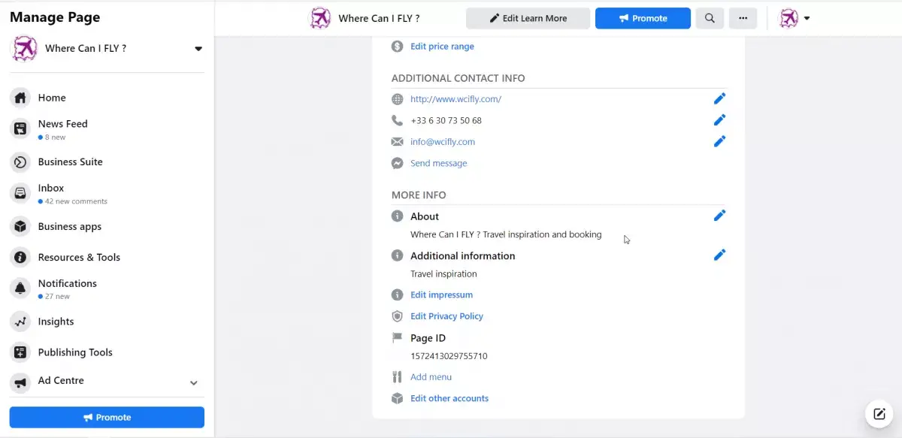Image resolution: width=902 pixels, height=438 pixels.
Task: Click the pencil icon next to website URL
Action: (719, 98)
